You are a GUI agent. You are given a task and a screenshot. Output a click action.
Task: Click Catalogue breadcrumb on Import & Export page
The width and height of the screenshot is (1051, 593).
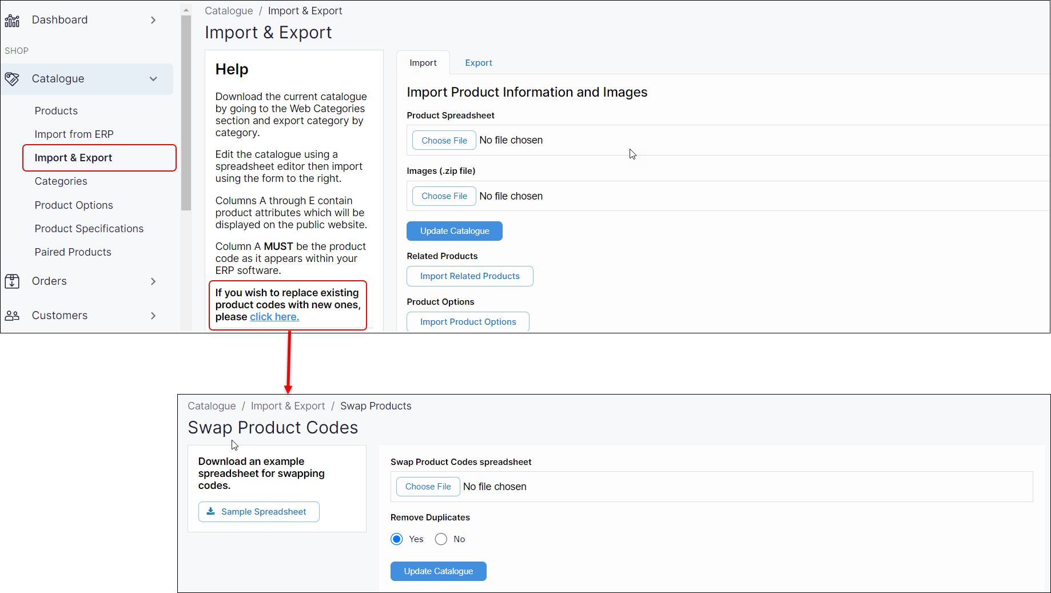pyautogui.click(x=229, y=11)
